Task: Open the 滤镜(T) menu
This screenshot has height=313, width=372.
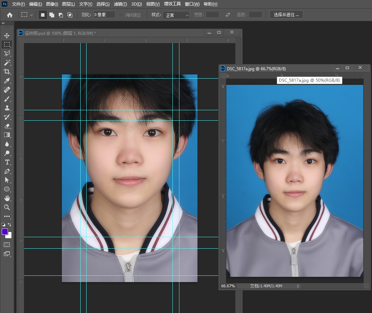Action: pyautogui.click(x=120, y=4)
